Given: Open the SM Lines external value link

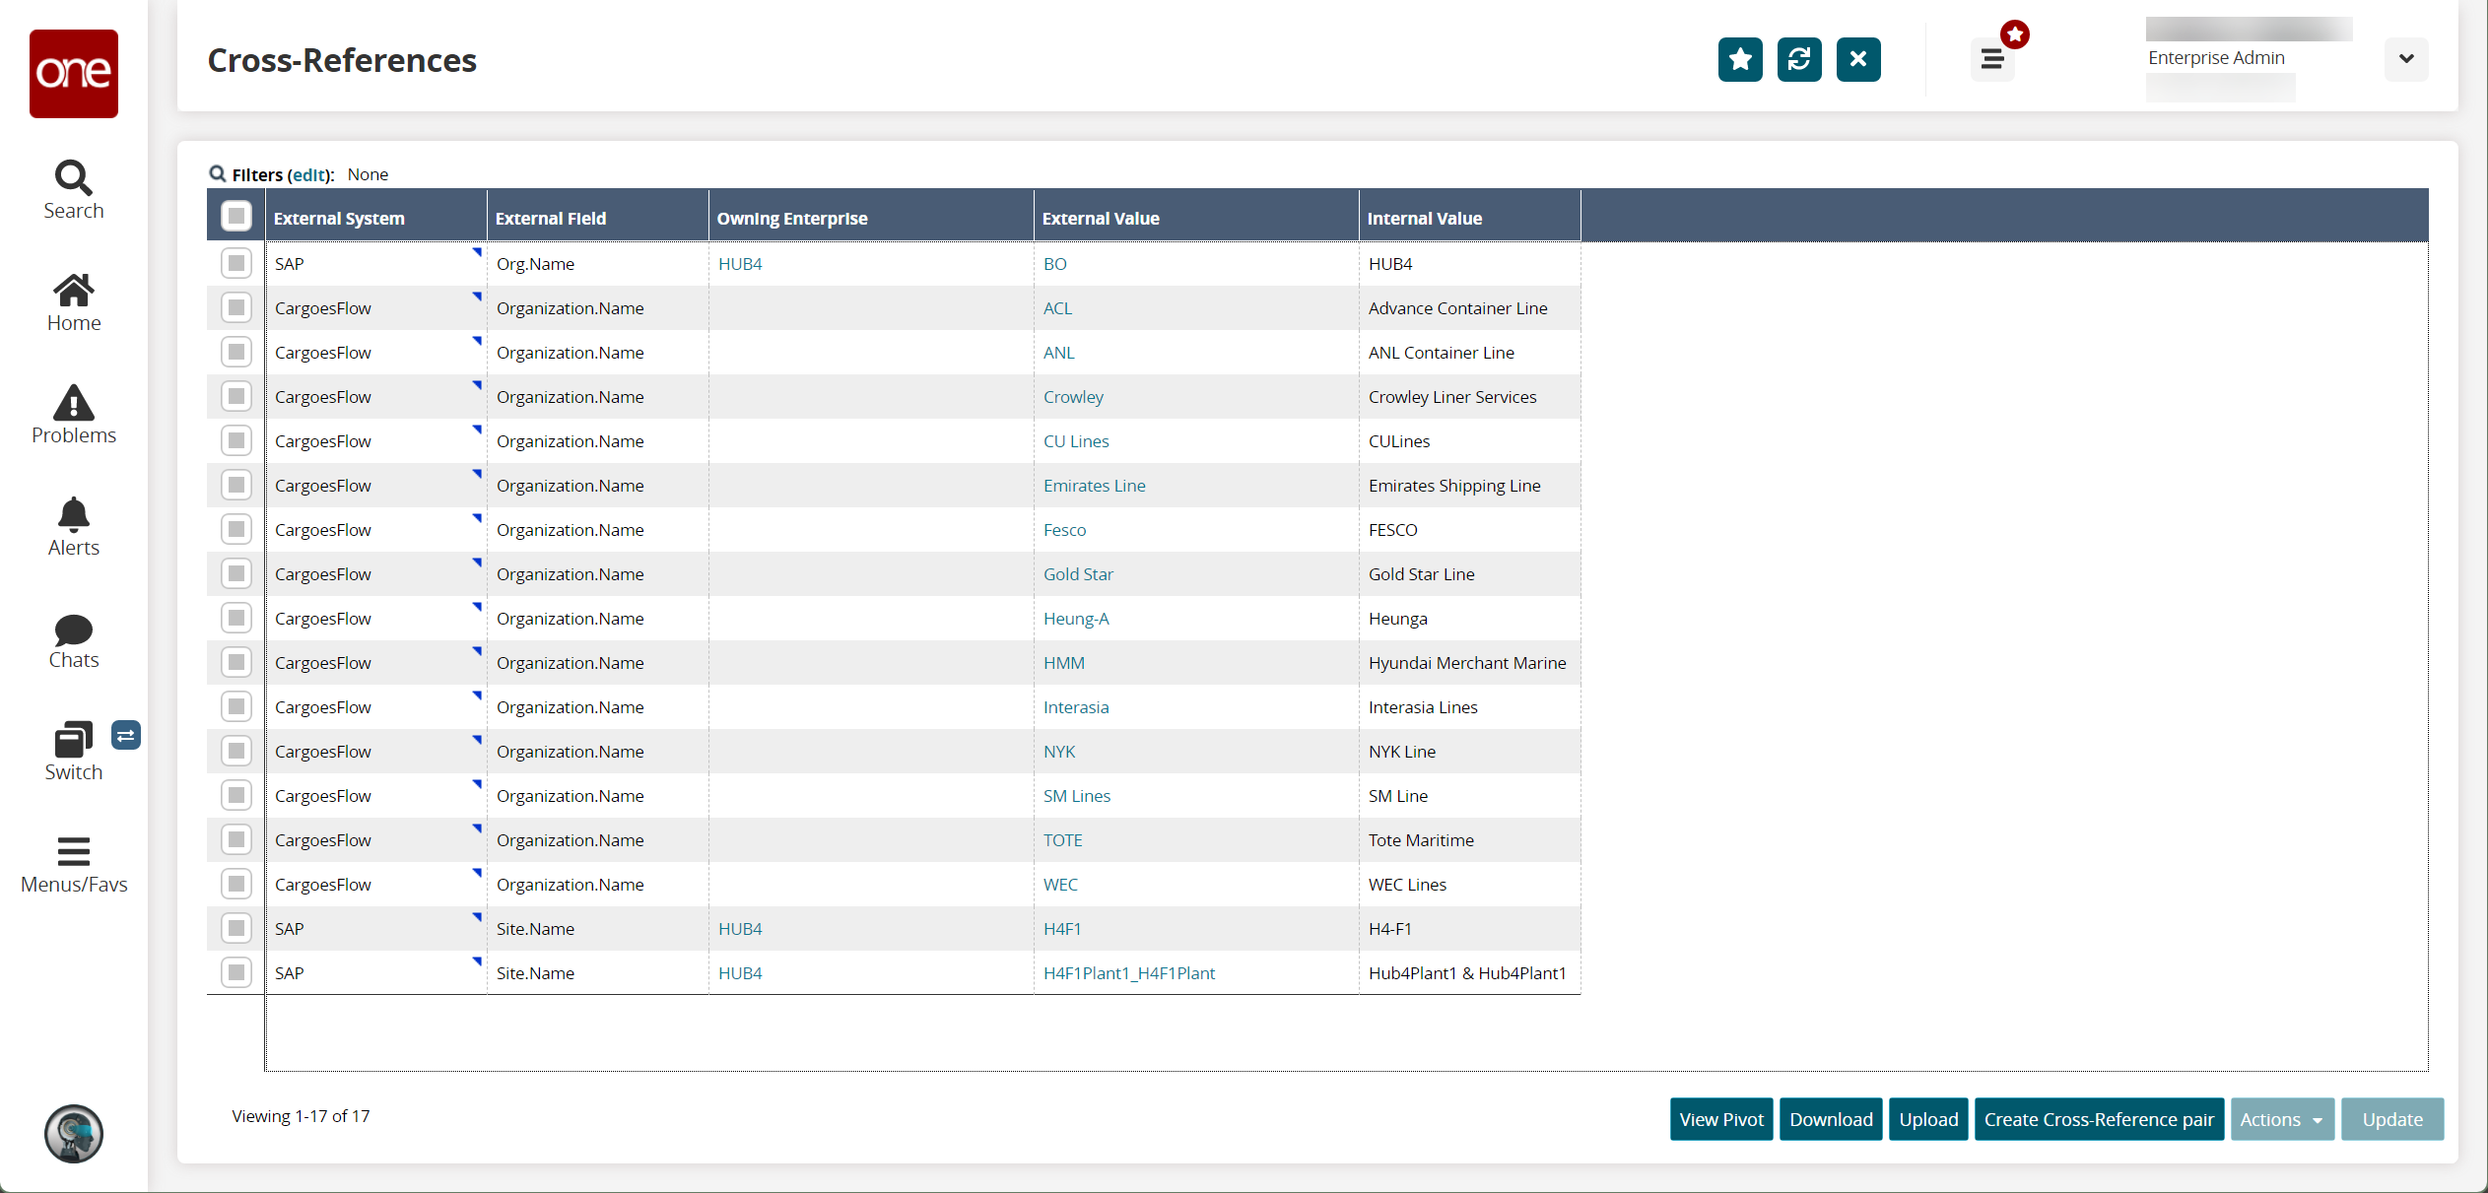Looking at the screenshot, I should tap(1077, 796).
